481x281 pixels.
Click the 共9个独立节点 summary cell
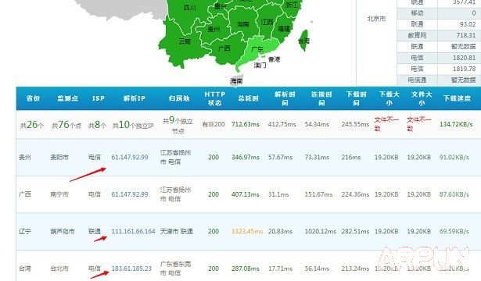[x=178, y=126]
